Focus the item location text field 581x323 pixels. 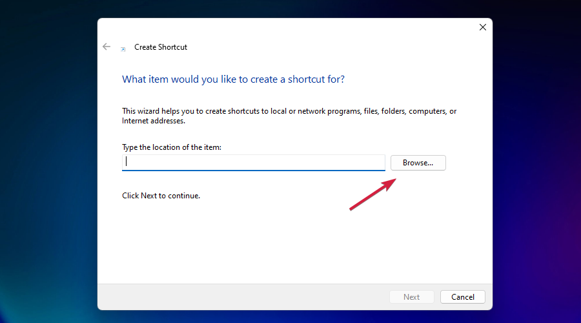(254, 162)
